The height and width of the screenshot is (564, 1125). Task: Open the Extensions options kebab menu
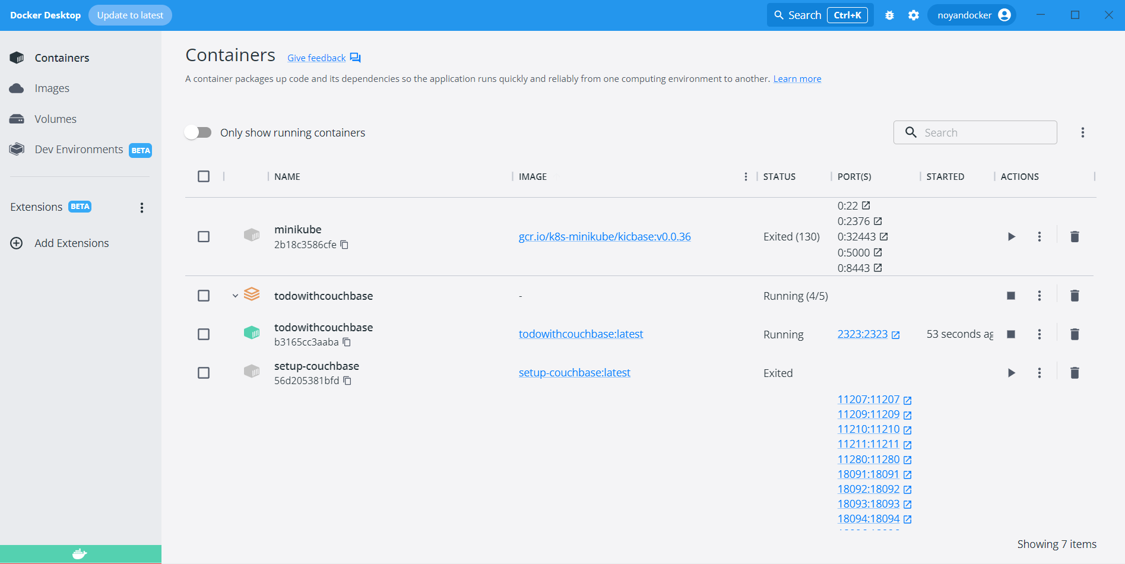tap(142, 208)
